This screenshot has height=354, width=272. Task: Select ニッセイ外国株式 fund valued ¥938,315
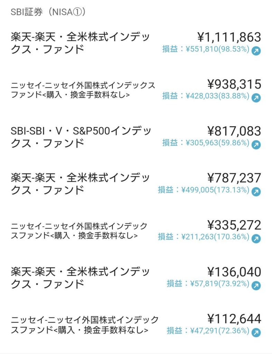click(83, 90)
